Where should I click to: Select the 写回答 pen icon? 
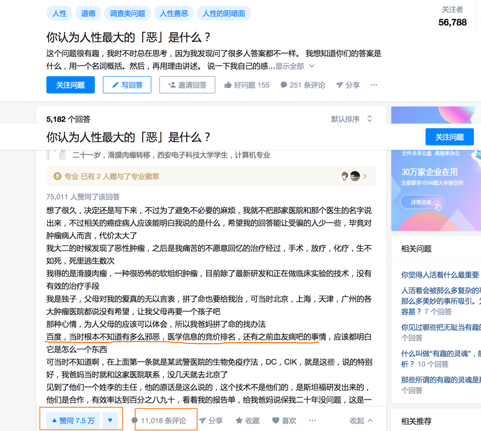(x=115, y=85)
